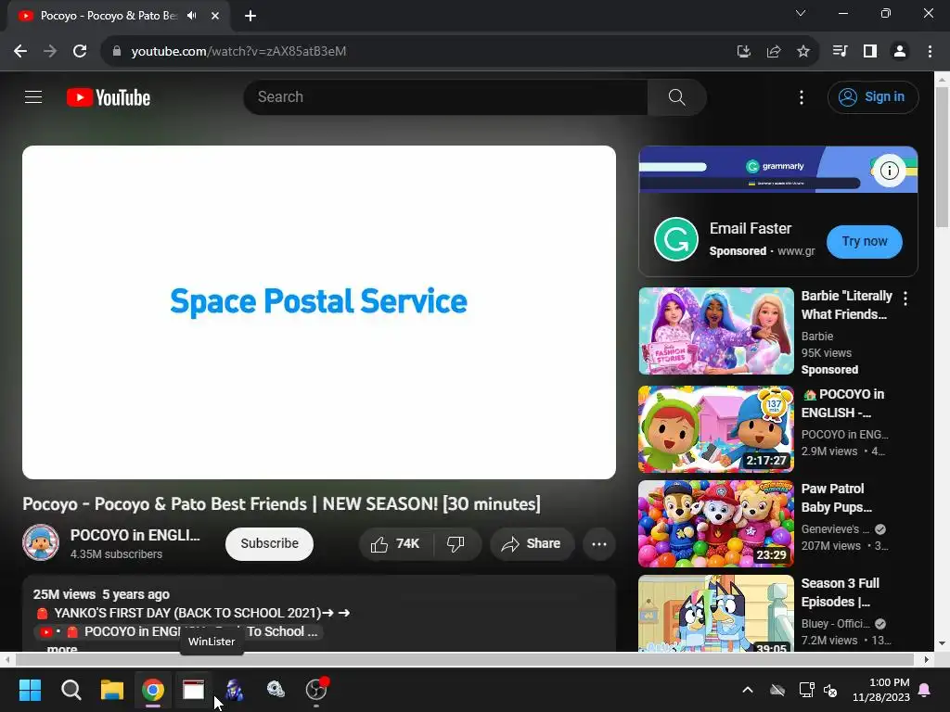950x712 pixels.
Task: Open the Chrome profile icon
Action: (900, 52)
